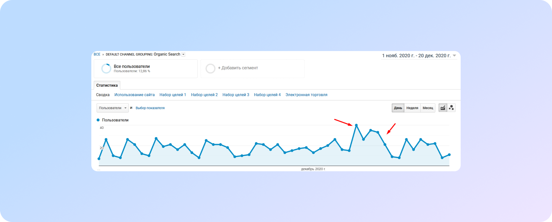Click 'Выбор показателя' link

pyautogui.click(x=150, y=108)
